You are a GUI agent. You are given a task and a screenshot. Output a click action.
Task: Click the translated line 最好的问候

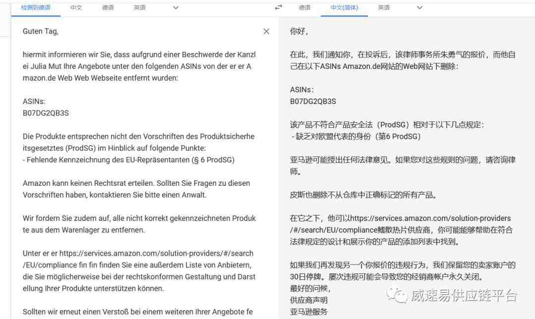click(x=310, y=289)
